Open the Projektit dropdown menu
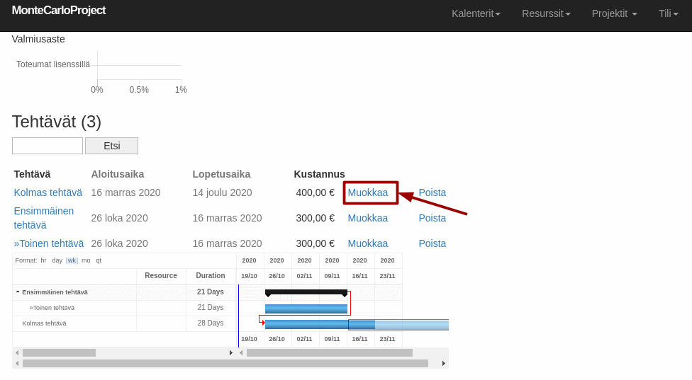 (x=614, y=13)
